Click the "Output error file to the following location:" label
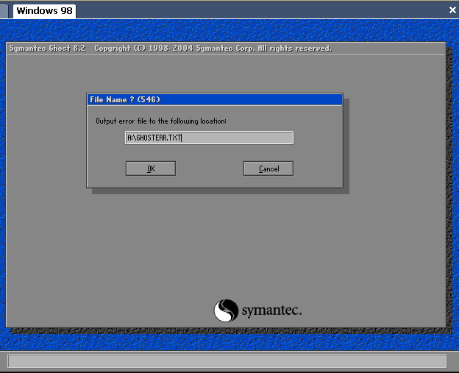This screenshot has width=459, height=373. pyautogui.click(x=161, y=121)
